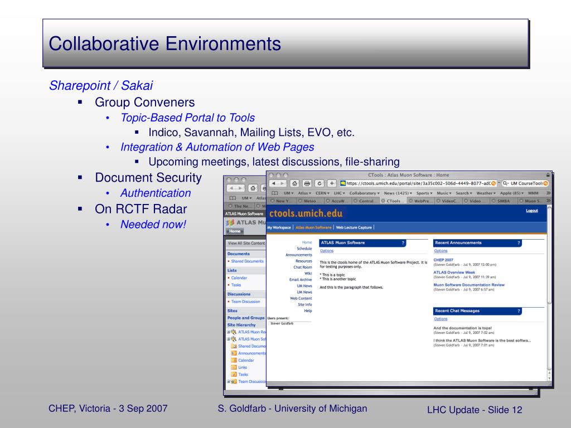Image resolution: width=571 pixels, height=428 pixels.
Task: Click the reload page icon in CTools window
Action: 320,183
